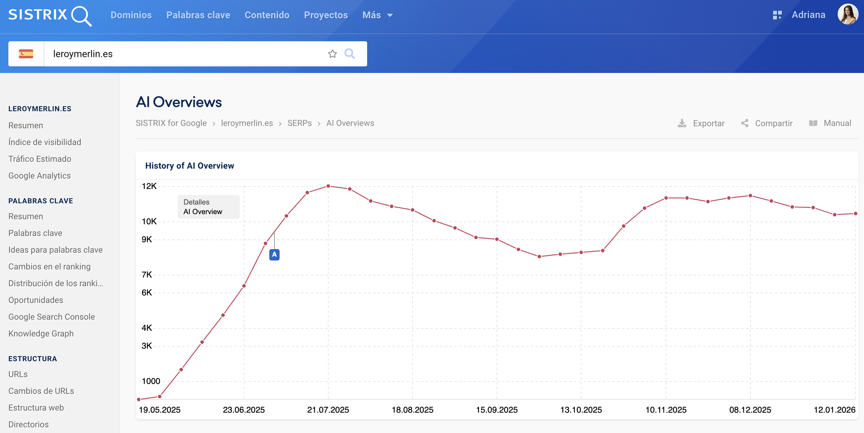
Task: Click the Proyectos menu item
Action: tap(326, 15)
